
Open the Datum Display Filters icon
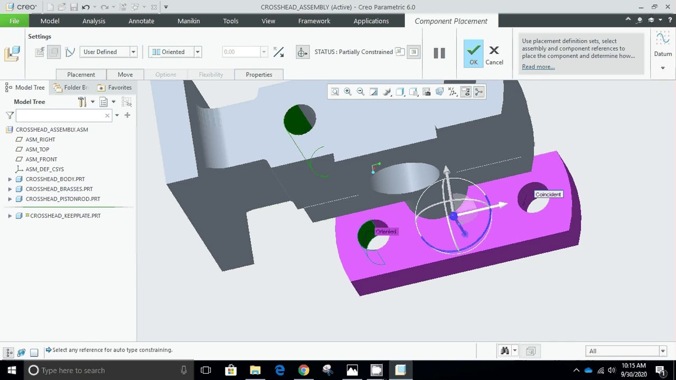pyautogui.click(x=453, y=92)
